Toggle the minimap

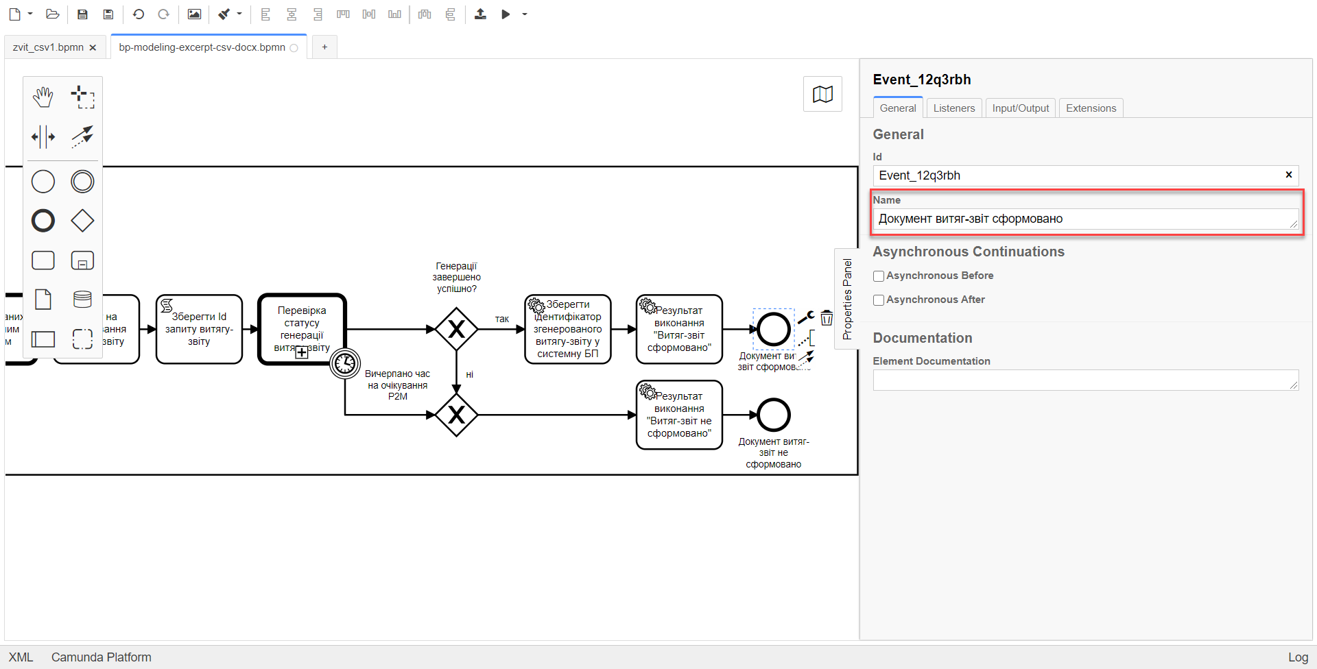[822, 95]
